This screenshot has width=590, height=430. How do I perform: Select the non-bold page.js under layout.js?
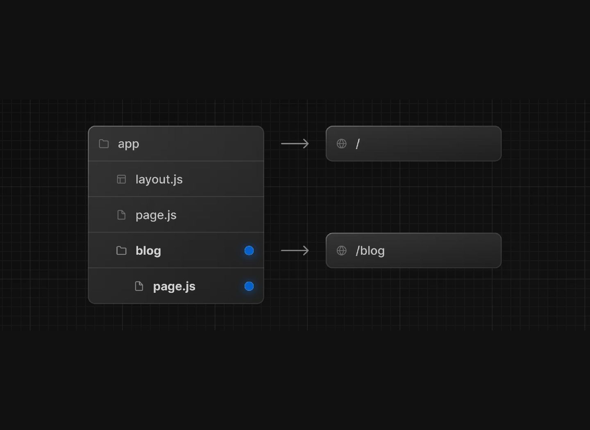pos(156,215)
